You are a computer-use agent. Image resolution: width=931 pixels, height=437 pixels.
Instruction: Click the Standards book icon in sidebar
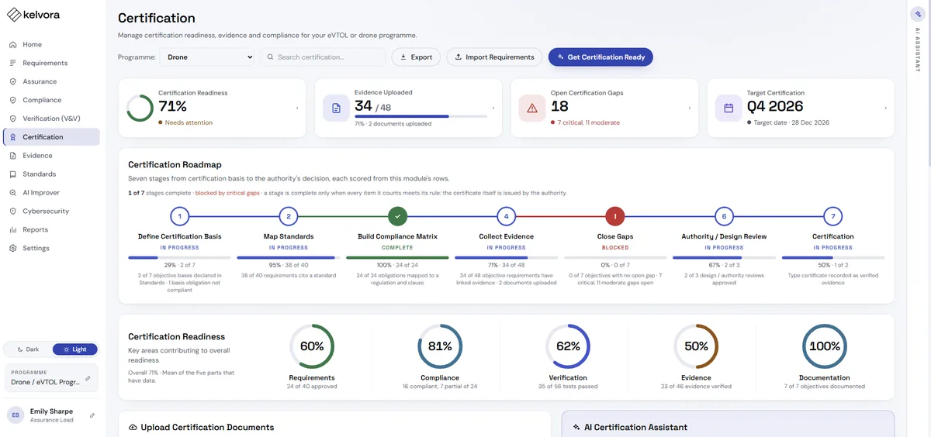(x=13, y=174)
